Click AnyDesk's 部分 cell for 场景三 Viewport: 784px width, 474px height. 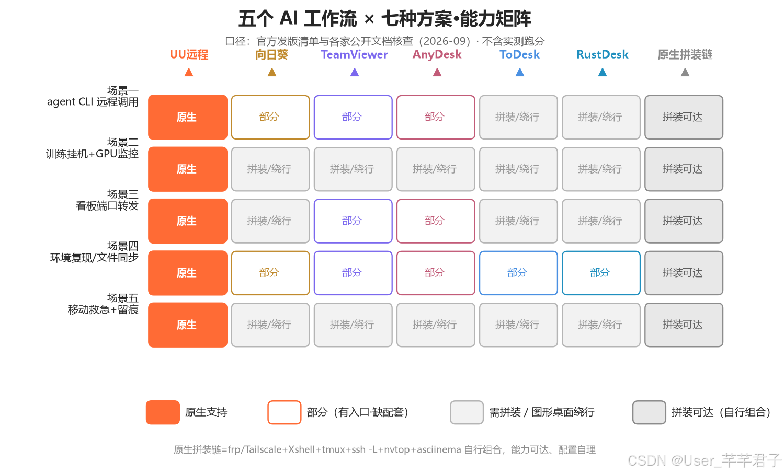click(x=436, y=221)
